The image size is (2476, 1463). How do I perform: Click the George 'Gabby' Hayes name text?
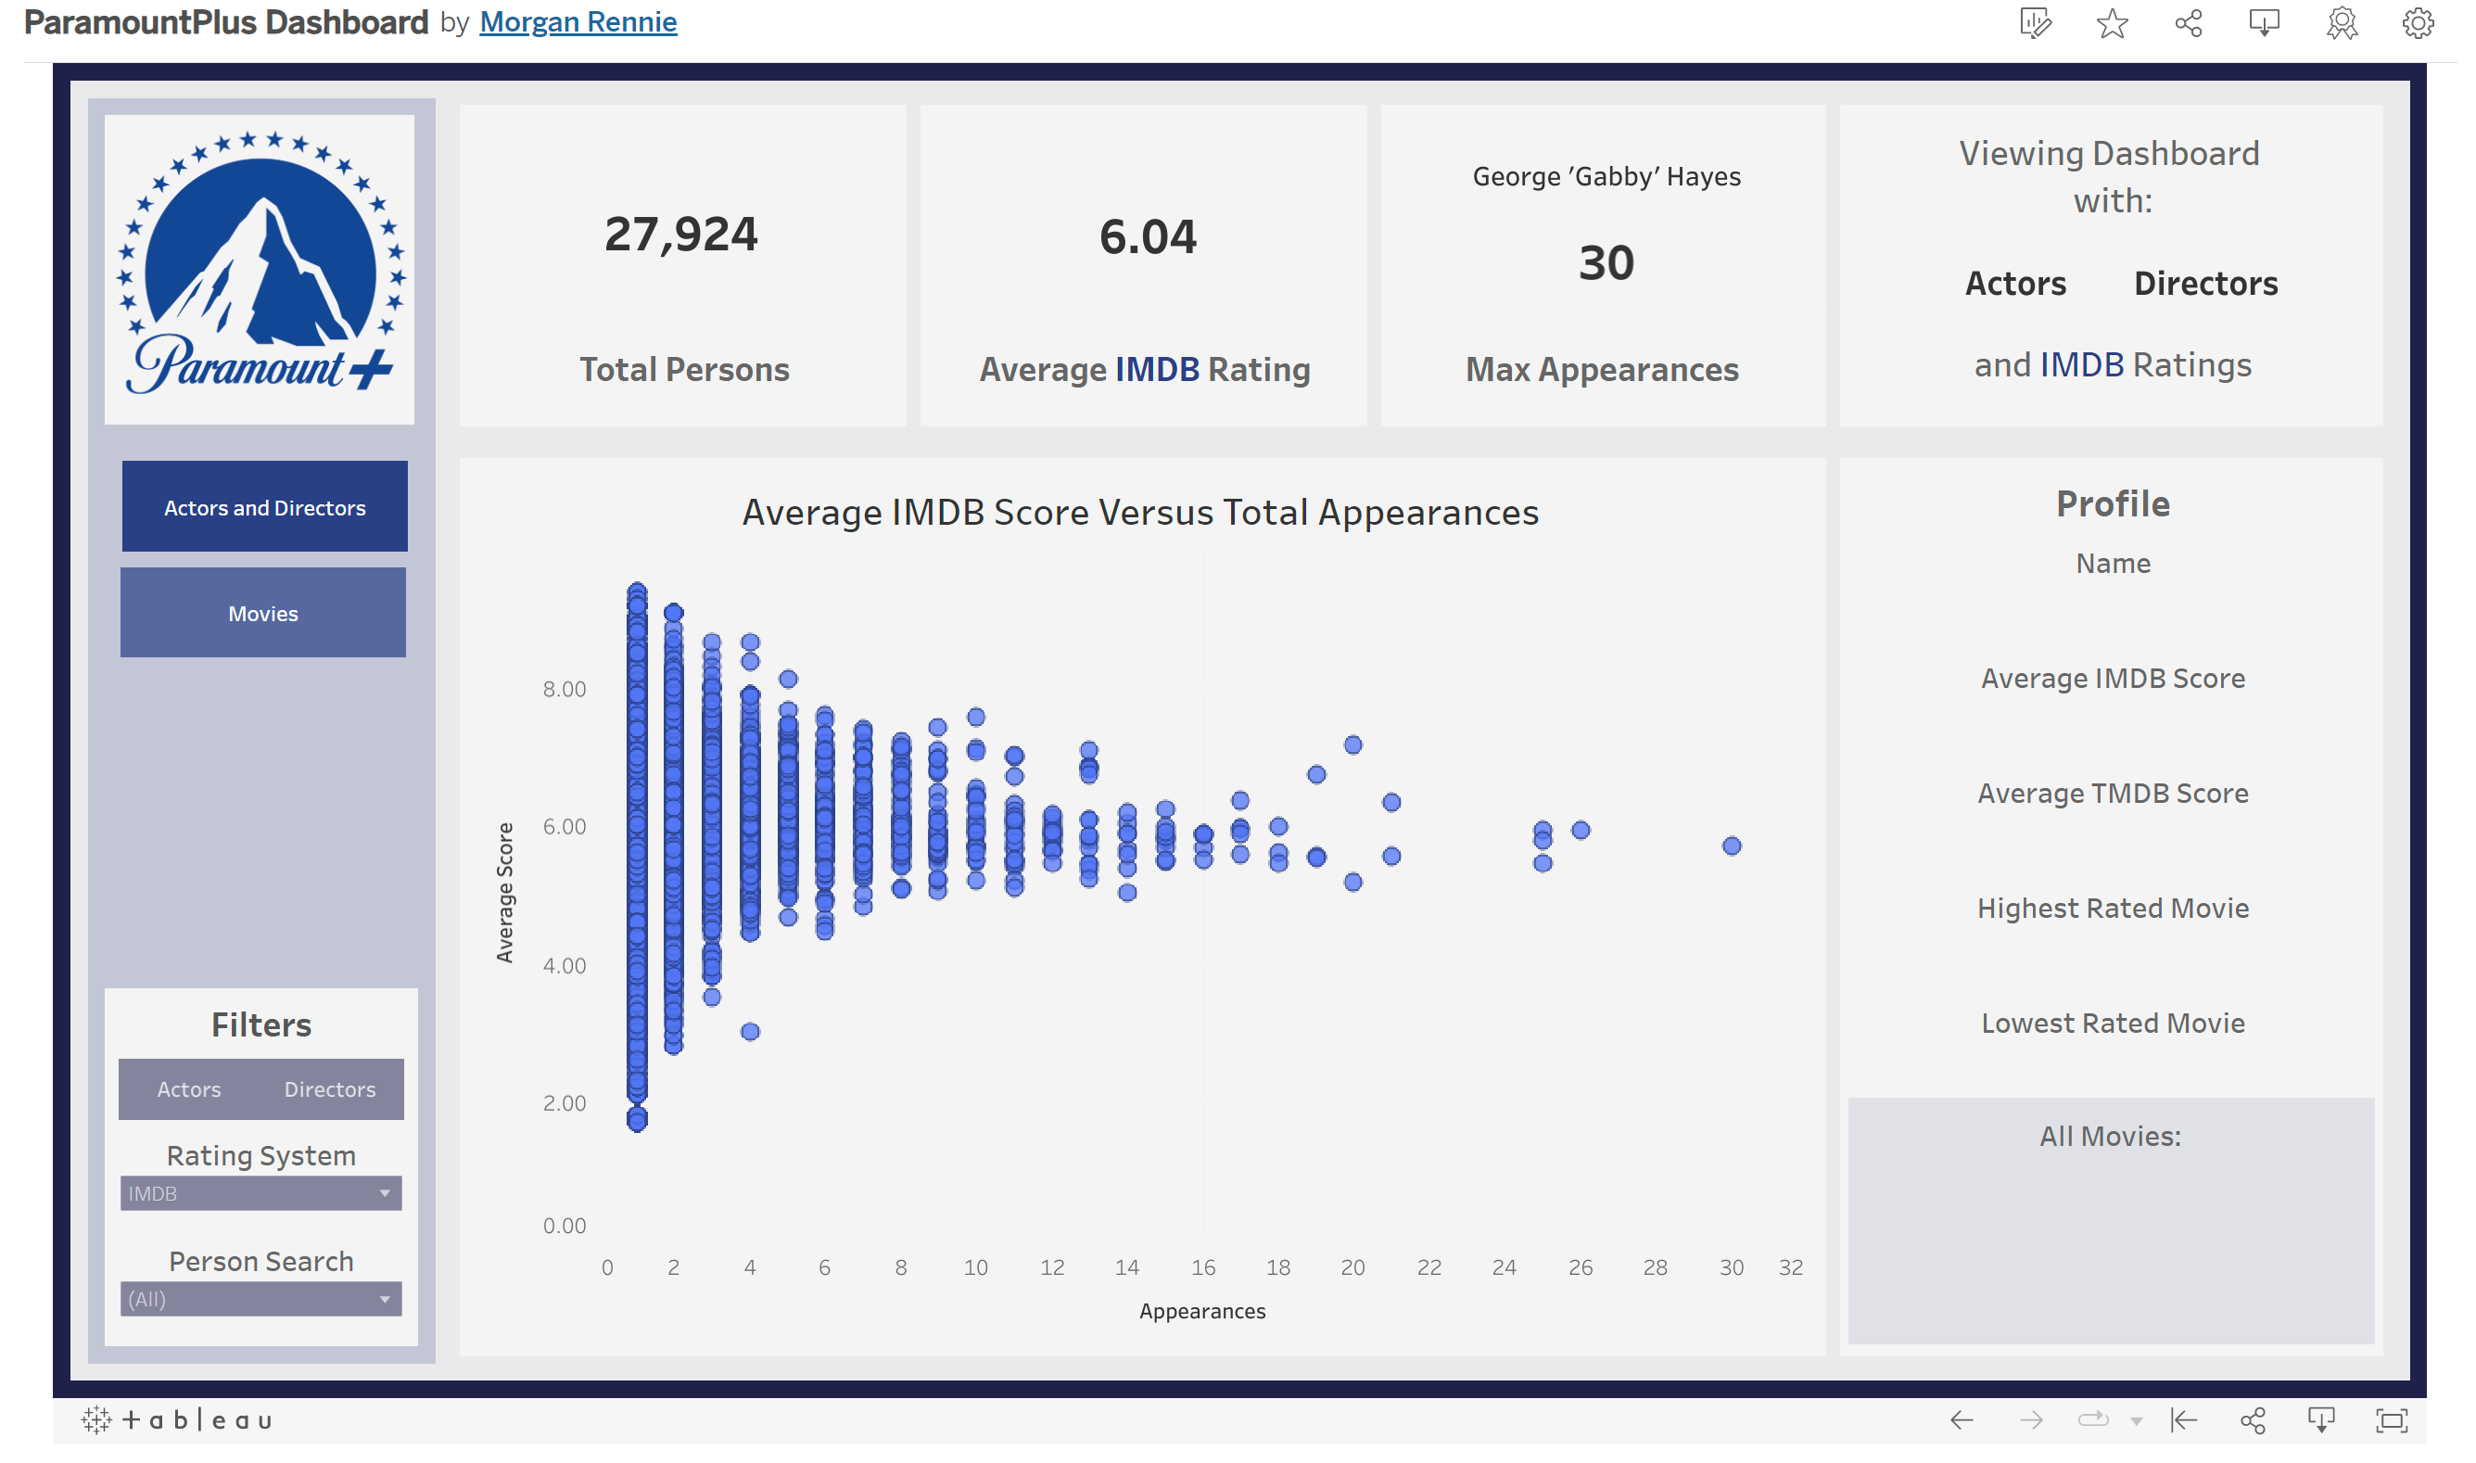[1606, 176]
